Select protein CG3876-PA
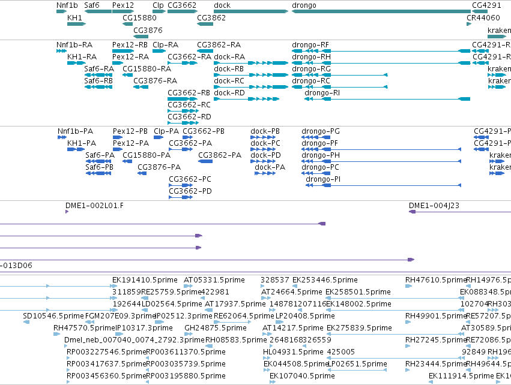This screenshot has width=511, height=385. coord(142,173)
